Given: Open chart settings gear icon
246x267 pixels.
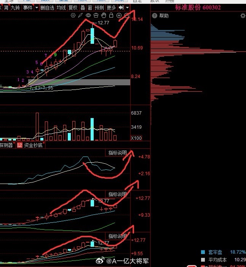Looking at the screenshot, I should [73, 16].
